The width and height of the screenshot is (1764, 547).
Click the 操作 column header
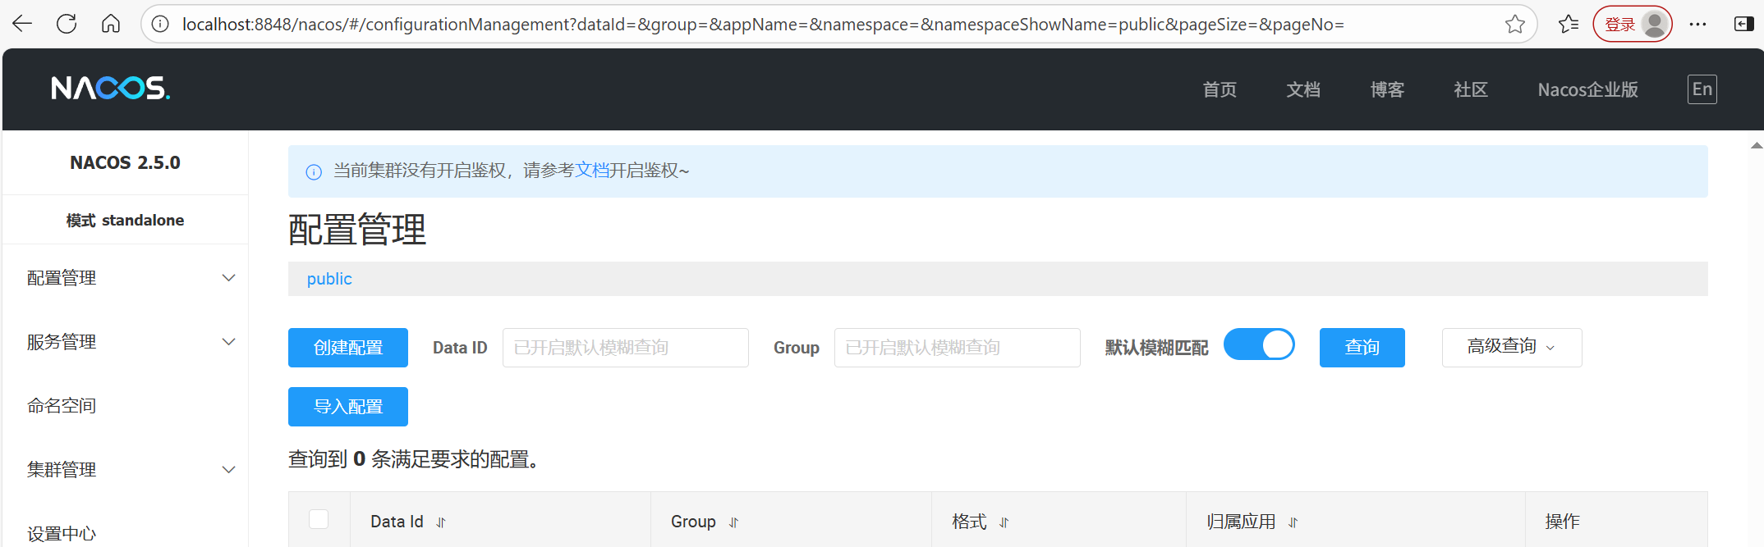click(1562, 522)
